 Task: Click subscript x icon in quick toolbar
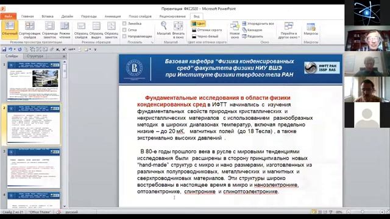58,49
